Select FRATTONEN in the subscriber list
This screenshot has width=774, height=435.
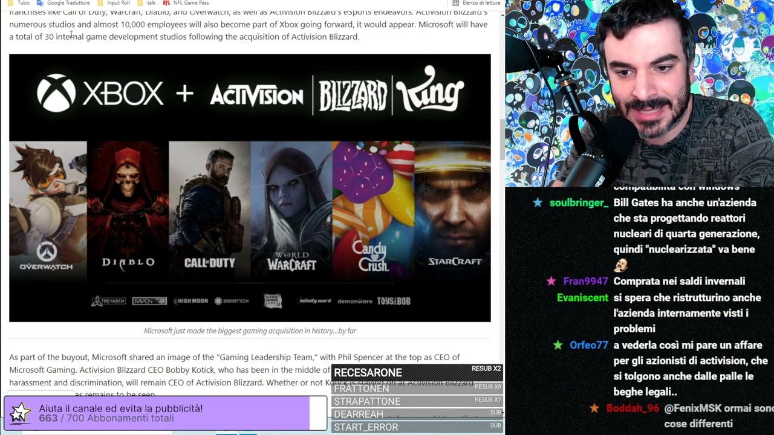pyautogui.click(x=417, y=388)
